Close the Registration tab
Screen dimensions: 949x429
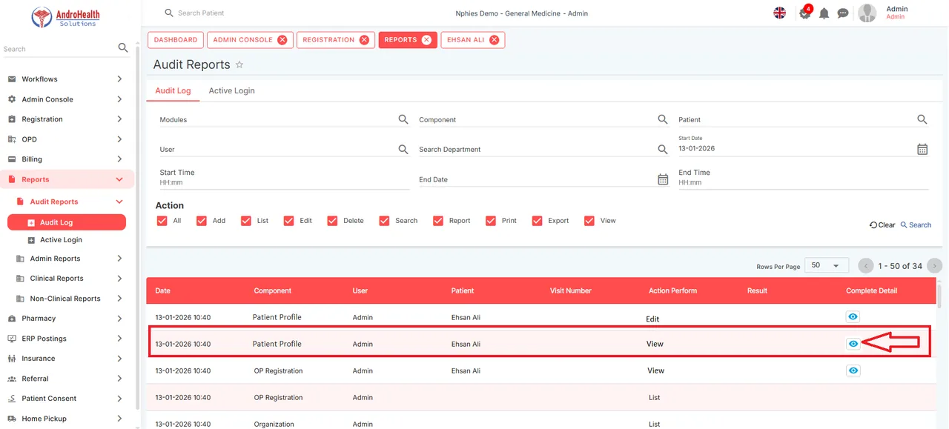pos(364,40)
